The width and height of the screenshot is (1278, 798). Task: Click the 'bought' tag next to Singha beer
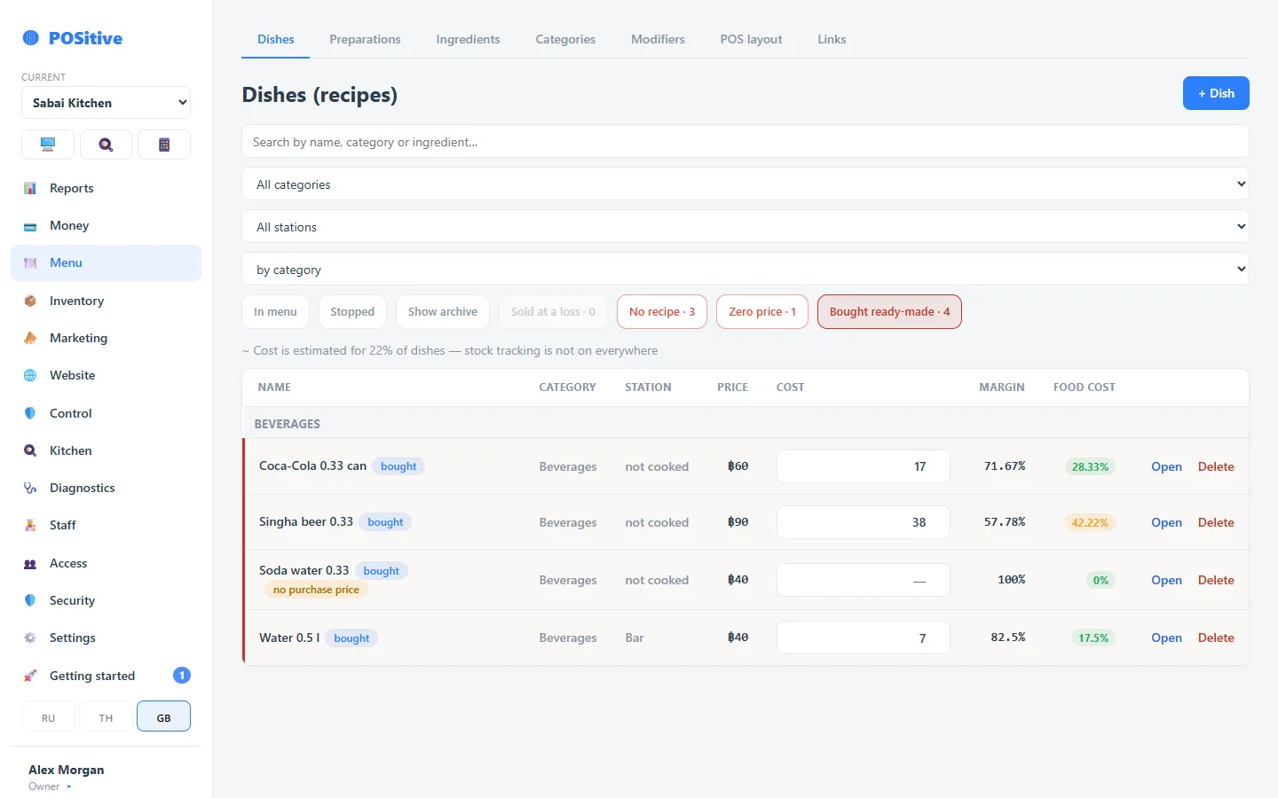coord(385,522)
